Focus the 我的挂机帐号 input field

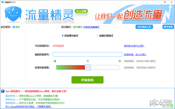(87, 54)
